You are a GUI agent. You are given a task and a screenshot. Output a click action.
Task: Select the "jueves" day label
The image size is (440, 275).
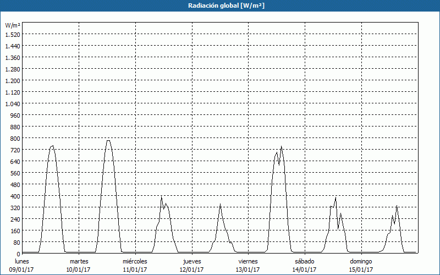pos(192,261)
